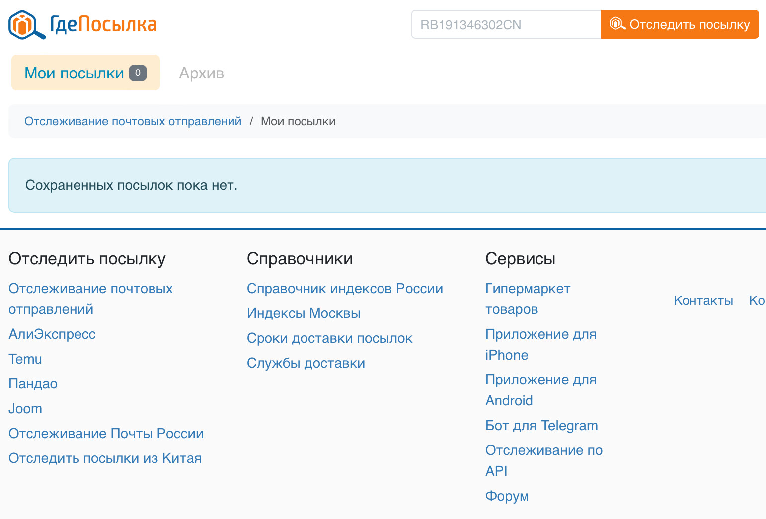Screen dimensions: 766x519
Task: Open the Отслеживание по API link
Action: [544, 460]
